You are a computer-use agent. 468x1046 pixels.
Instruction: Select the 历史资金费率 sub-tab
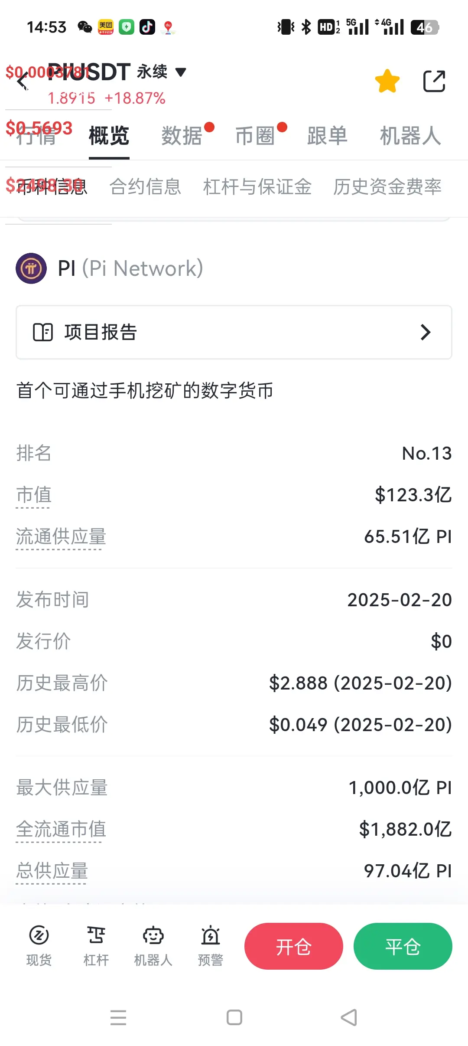point(387,186)
